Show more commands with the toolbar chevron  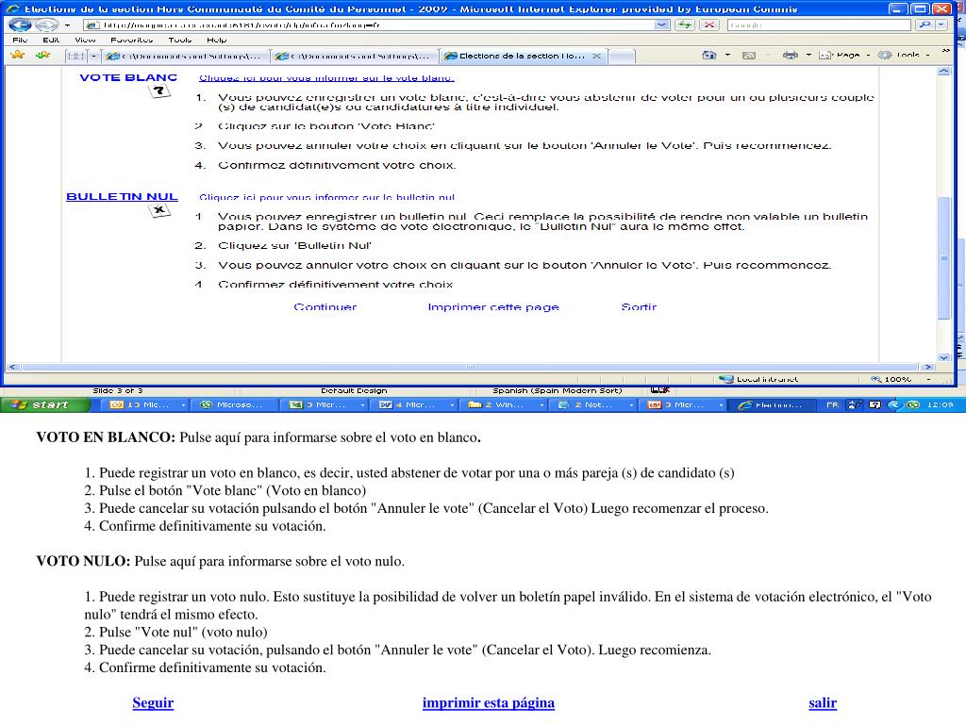pyautogui.click(x=945, y=52)
